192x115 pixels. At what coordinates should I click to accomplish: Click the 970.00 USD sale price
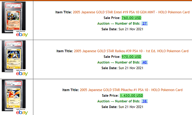[131, 57]
